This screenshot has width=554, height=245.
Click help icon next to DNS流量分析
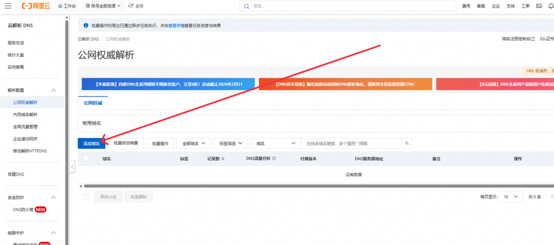(x=274, y=159)
